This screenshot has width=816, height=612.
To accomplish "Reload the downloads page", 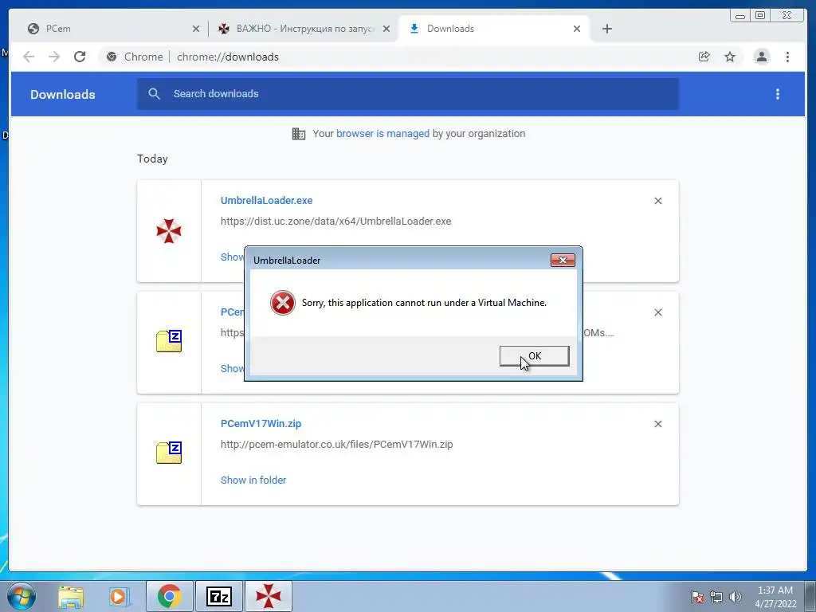I will [80, 57].
